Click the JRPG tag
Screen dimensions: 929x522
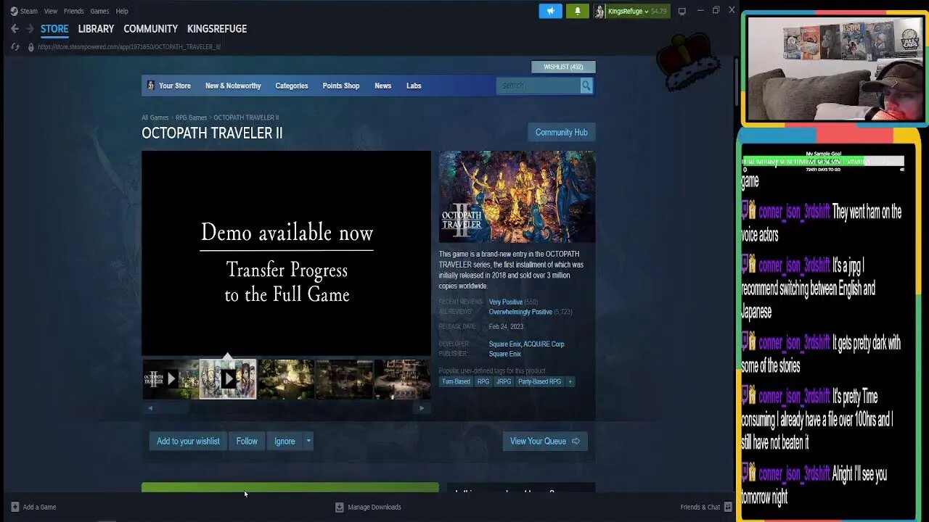pos(504,381)
